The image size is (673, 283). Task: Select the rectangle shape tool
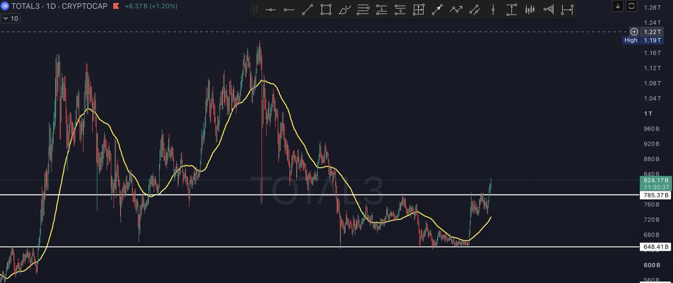pyautogui.click(x=326, y=10)
